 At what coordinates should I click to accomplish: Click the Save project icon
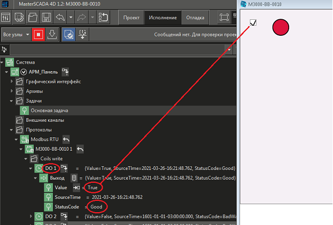point(46,17)
